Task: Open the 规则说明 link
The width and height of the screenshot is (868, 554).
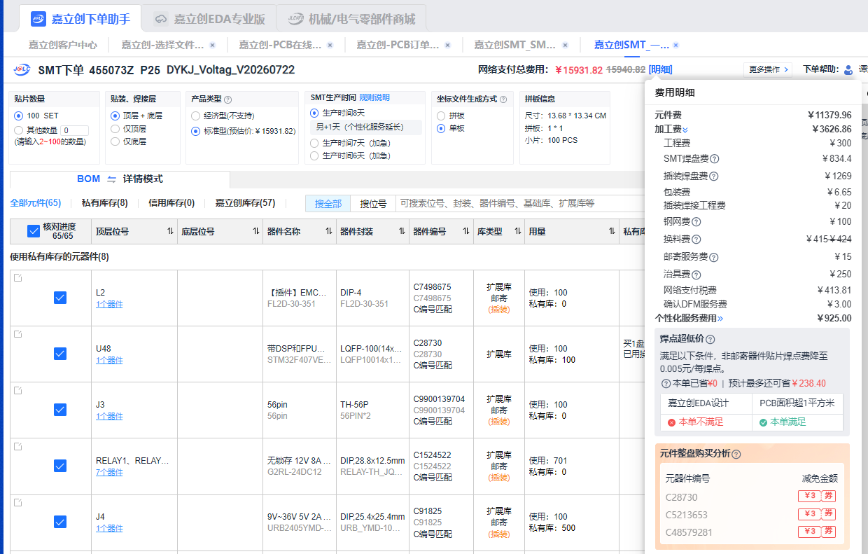Action: 374,98
